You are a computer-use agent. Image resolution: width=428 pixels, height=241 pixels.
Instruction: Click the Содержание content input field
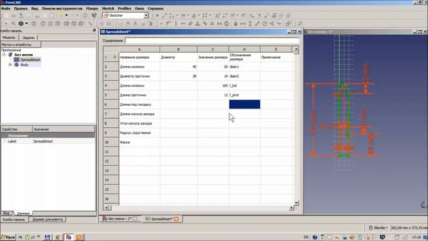point(212,41)
